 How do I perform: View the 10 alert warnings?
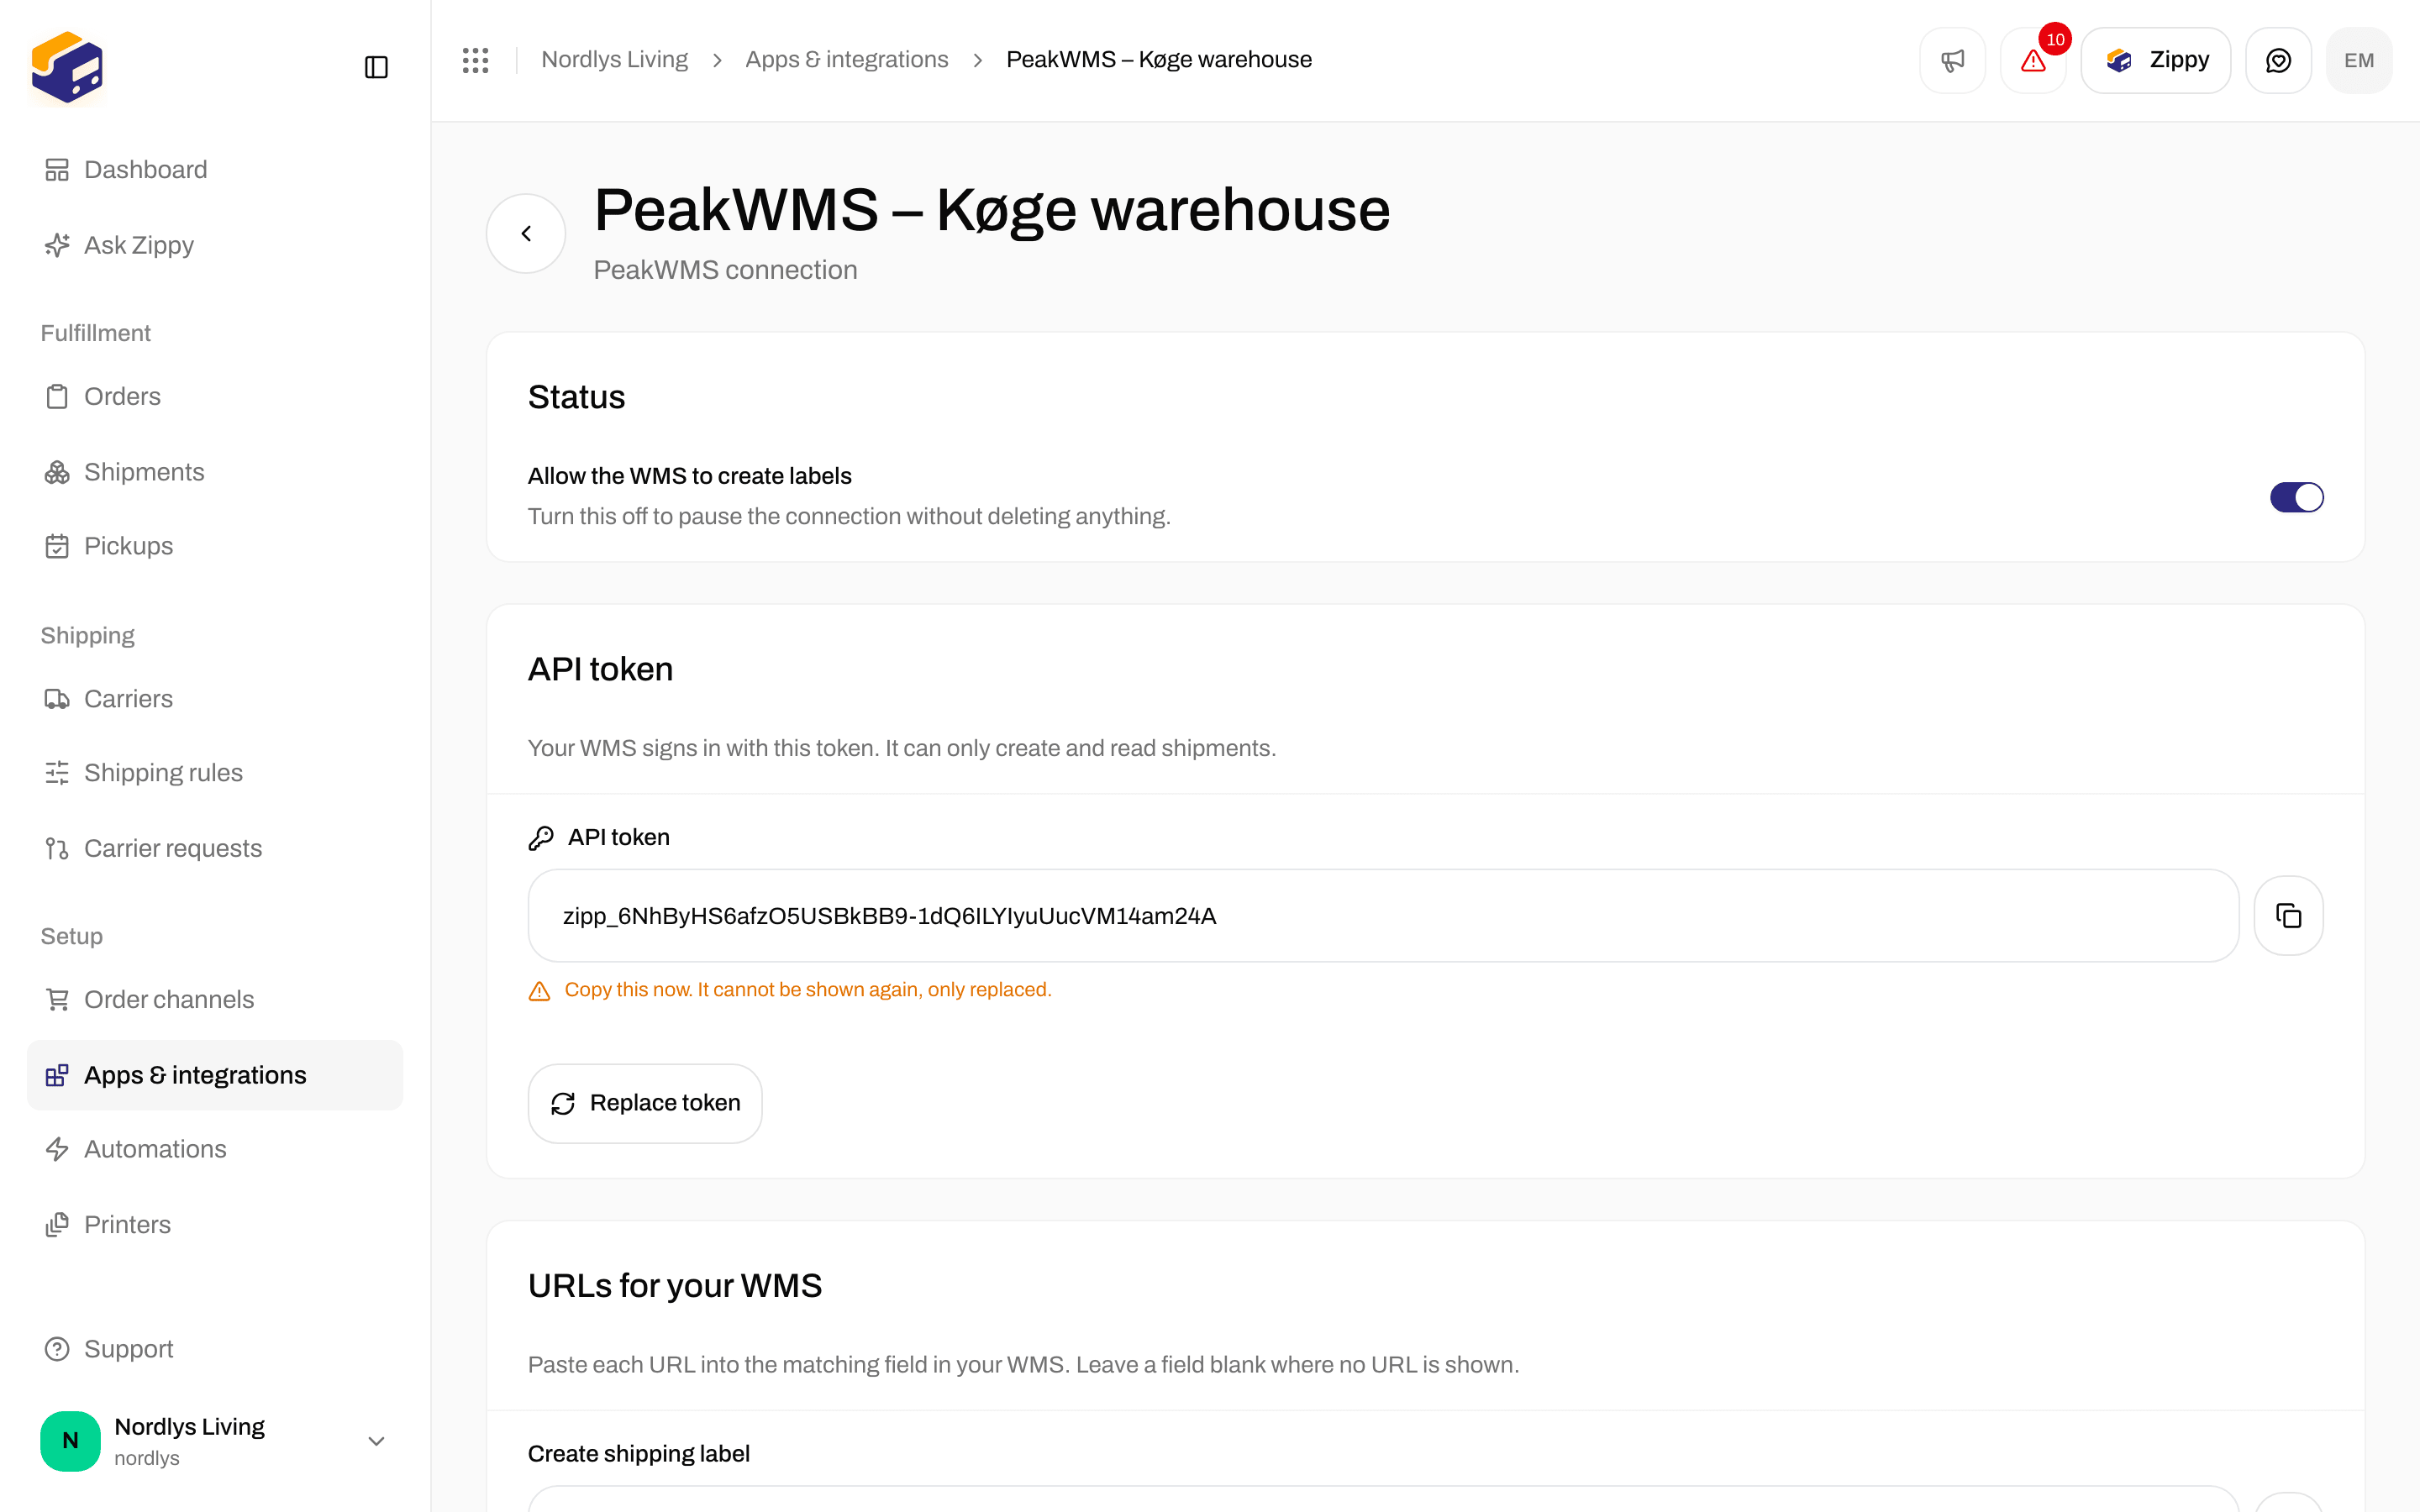2033,60
